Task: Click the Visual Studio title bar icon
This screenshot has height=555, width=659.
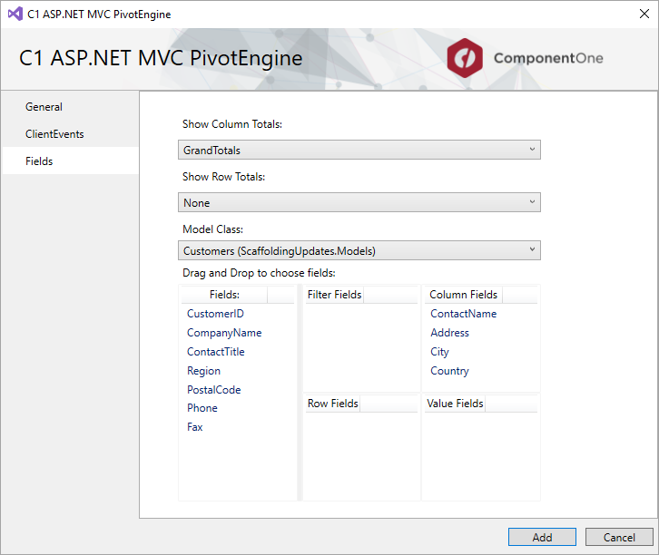Action: coord(15,14)
